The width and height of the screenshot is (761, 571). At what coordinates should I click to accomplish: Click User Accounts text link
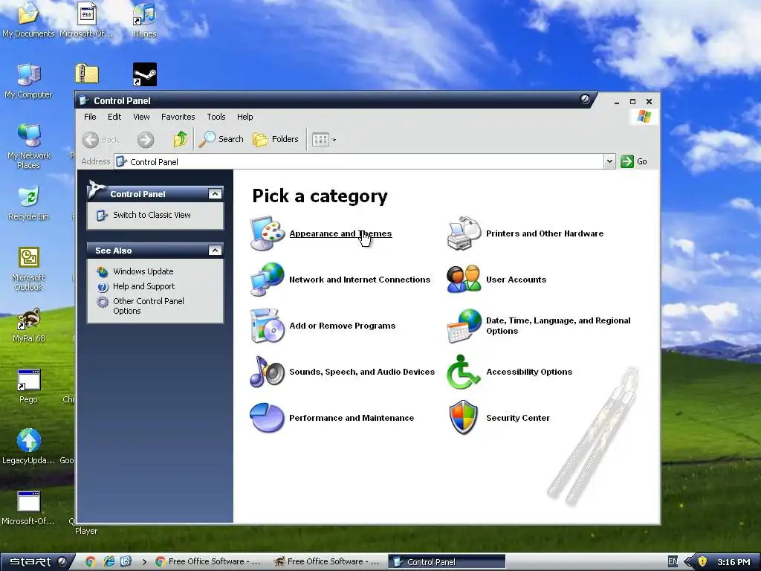click(516, 280)
